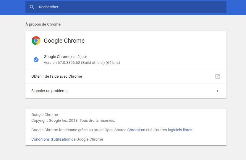Open the external link icon for Chrome help
Image resolution: width=246 pixels, height=160 pixels.
click(217, 76)
